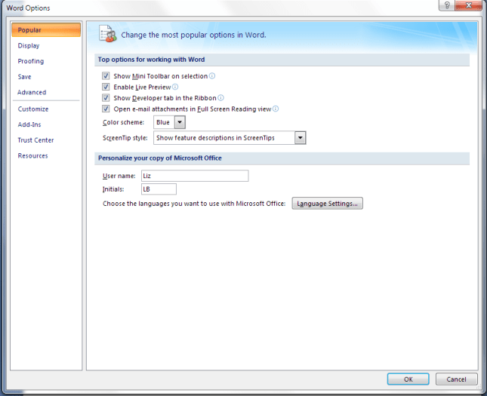Viewport: 487px width, 396px height.
Task: Click the 'Top options for working with Word' heading
Action: (x=151, y=60)
